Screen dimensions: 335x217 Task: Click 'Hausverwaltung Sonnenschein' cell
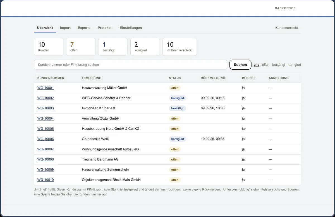click(105, 169)
